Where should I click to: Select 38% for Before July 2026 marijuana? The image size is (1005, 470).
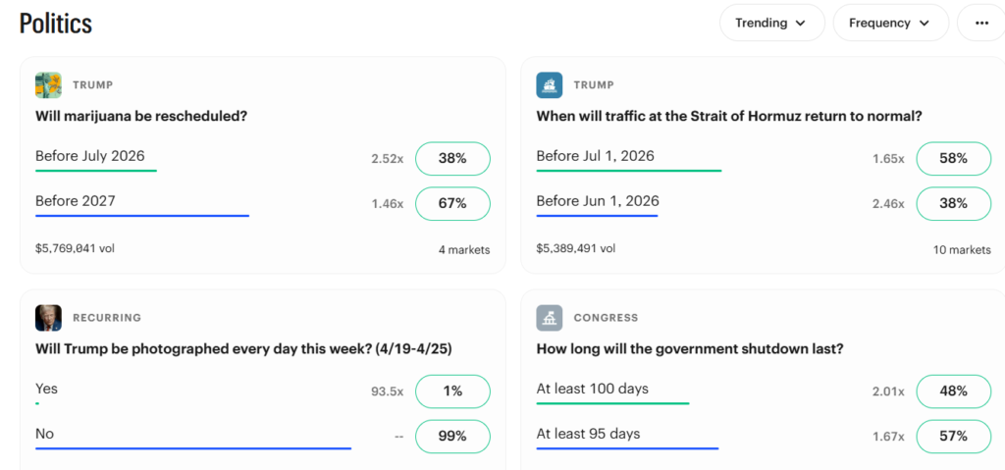(x=452, y=158)
